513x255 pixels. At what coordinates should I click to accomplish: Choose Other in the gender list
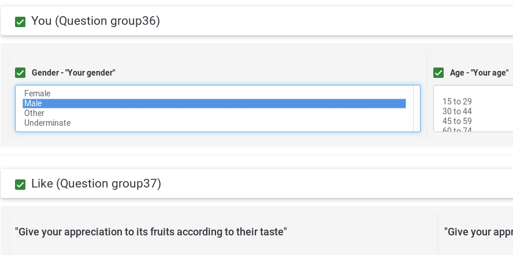(35, 113)
